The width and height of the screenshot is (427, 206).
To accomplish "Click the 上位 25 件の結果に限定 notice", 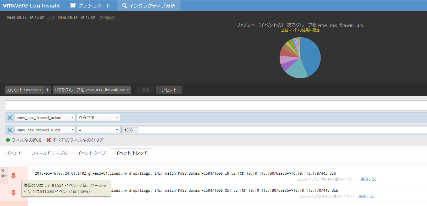I will click(300, 30).
